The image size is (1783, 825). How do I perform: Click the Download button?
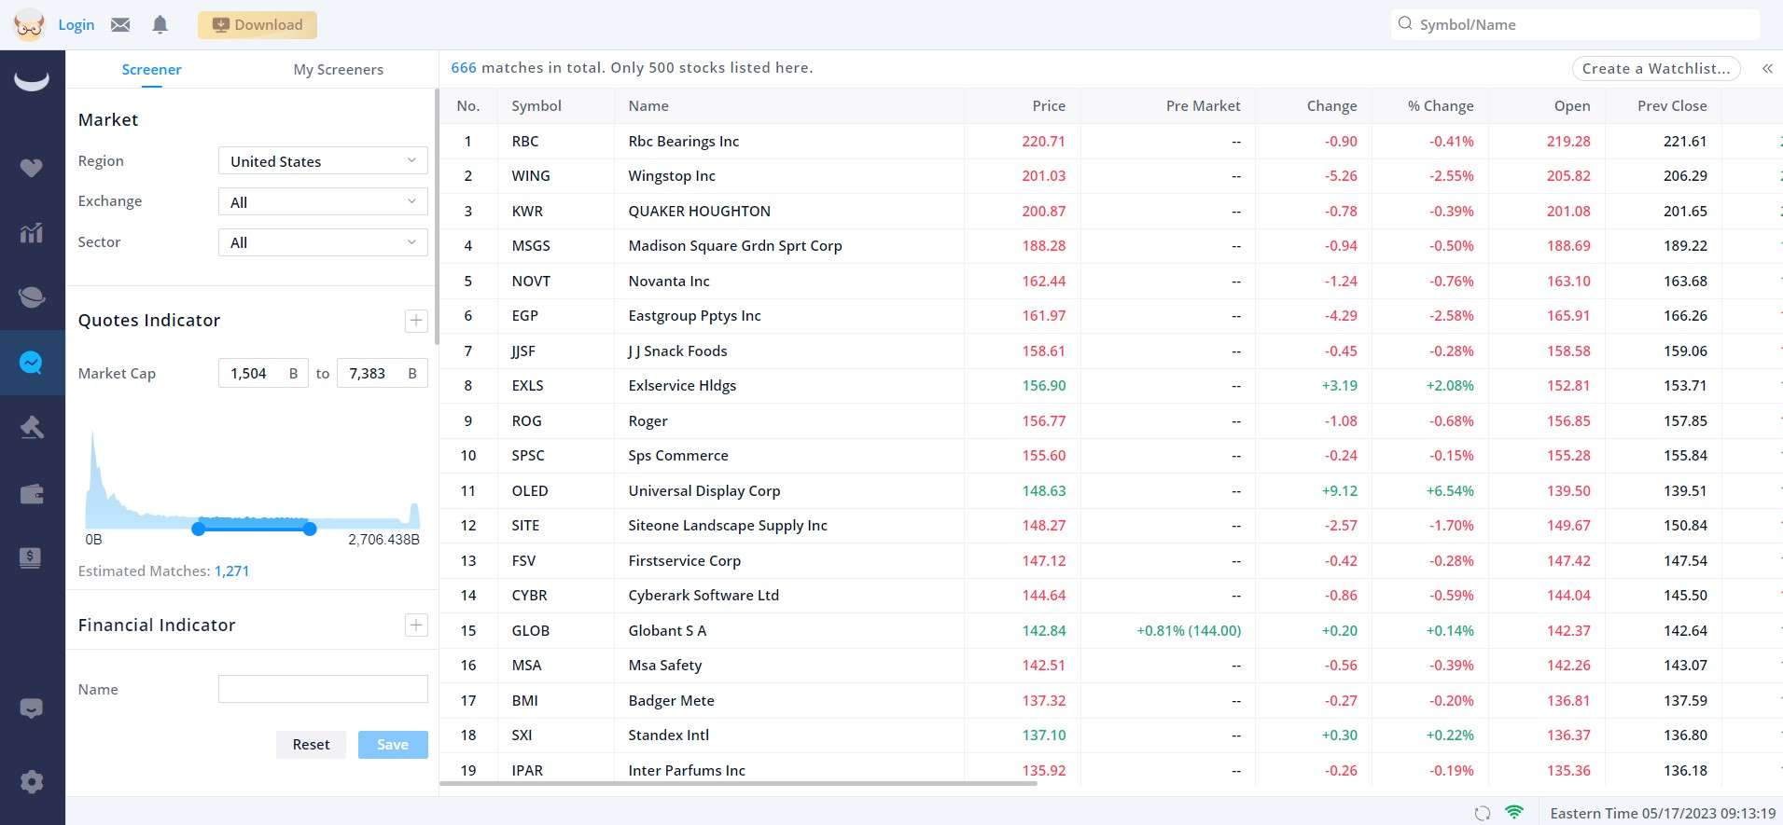[x=258, y=25]
